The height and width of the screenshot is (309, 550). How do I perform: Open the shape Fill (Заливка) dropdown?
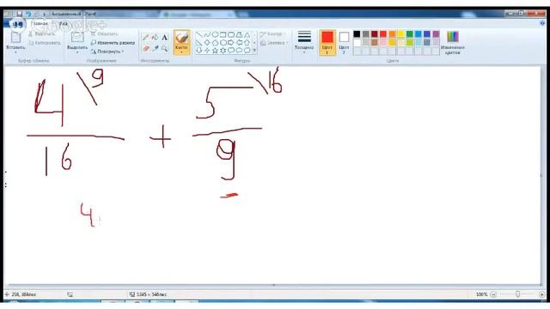[x=274, y=43]
